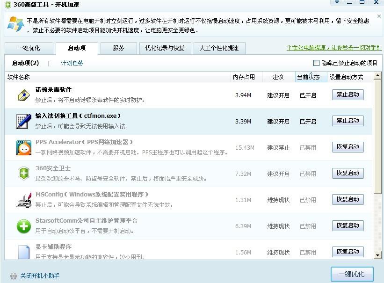Image resolution: width=384 pixels, height=283 pixels.
Task: Click the gear icon beside 关闭开机小助手
Action: pos(14,276)
